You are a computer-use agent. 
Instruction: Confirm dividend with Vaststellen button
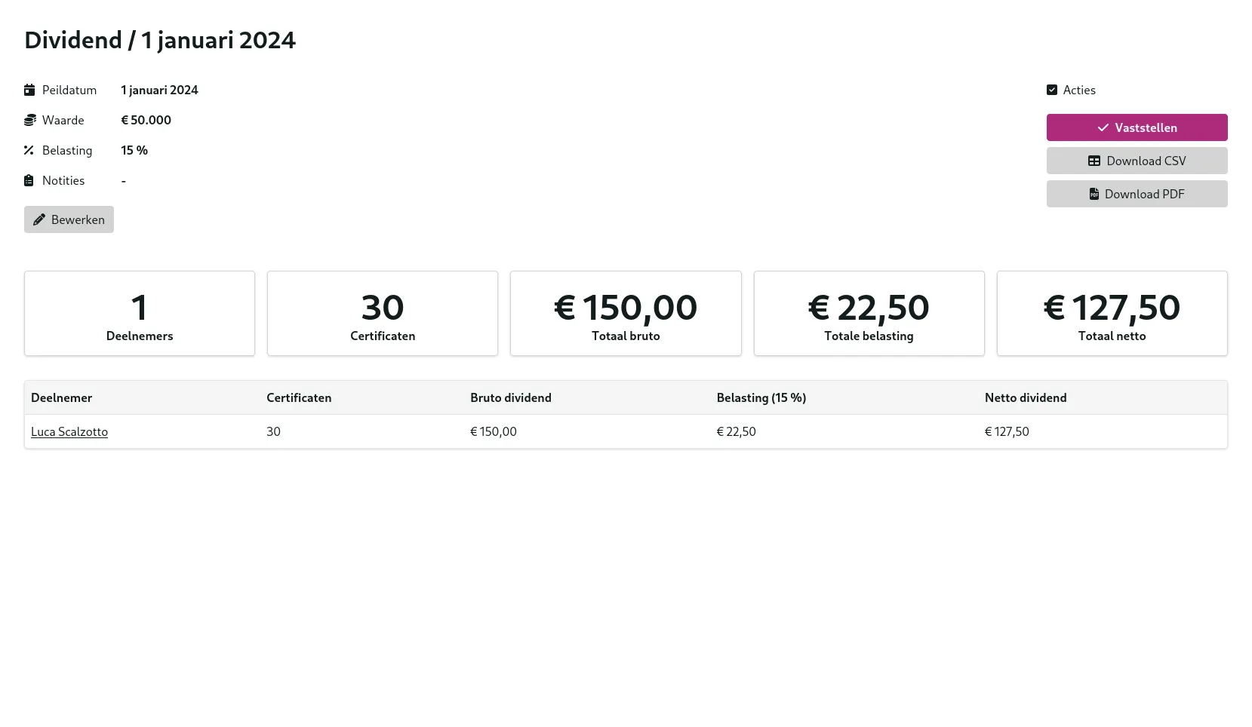point(1137,127)
